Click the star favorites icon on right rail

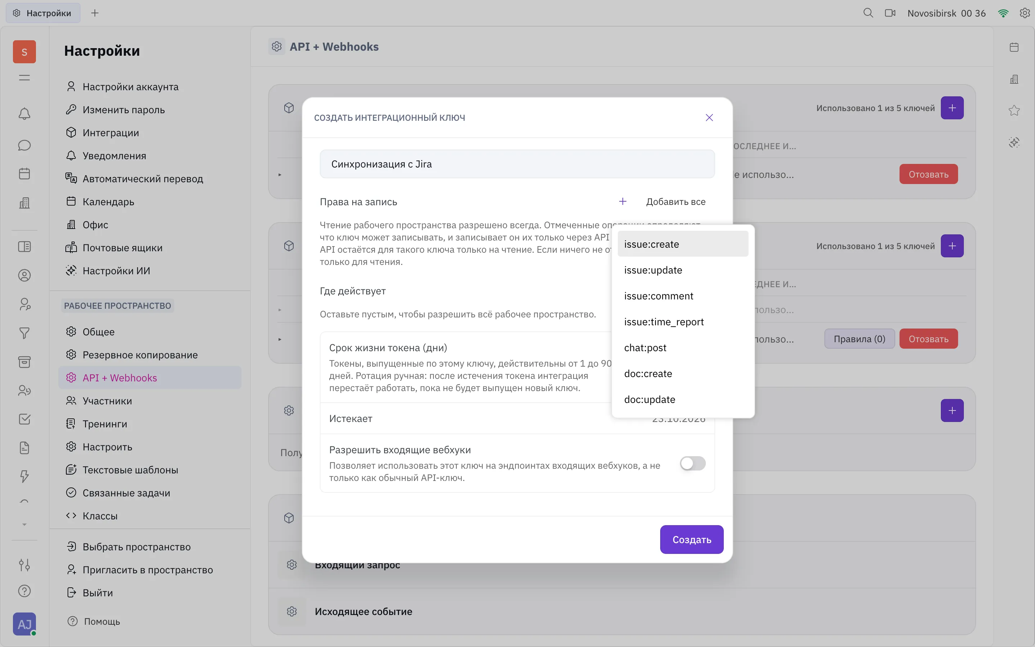pos(1014,110)
